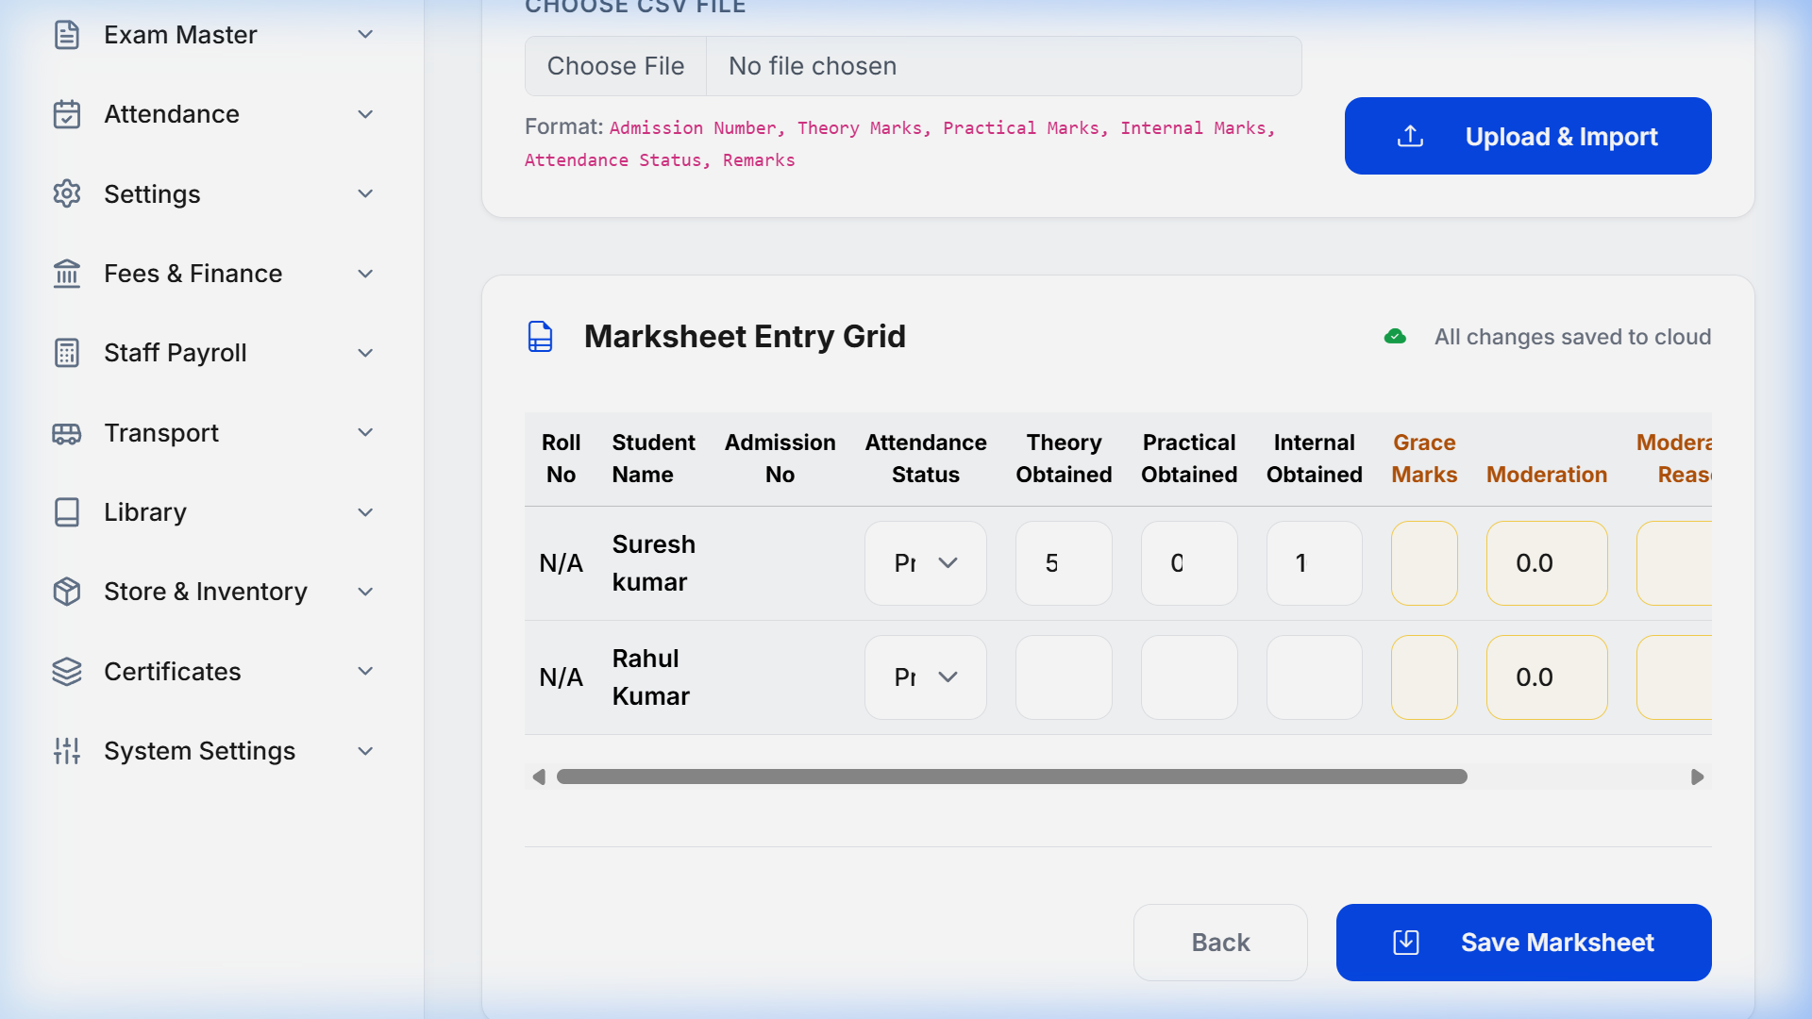
Task: Click the Transport bus icon
Action: [x=67, y=433]
